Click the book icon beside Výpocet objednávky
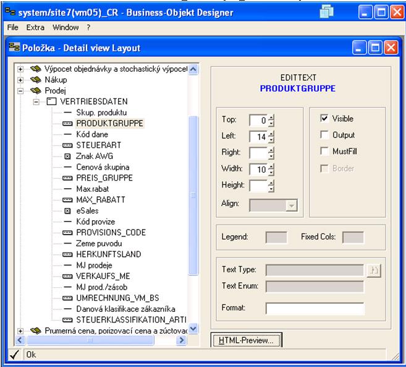 click(36, 69)
